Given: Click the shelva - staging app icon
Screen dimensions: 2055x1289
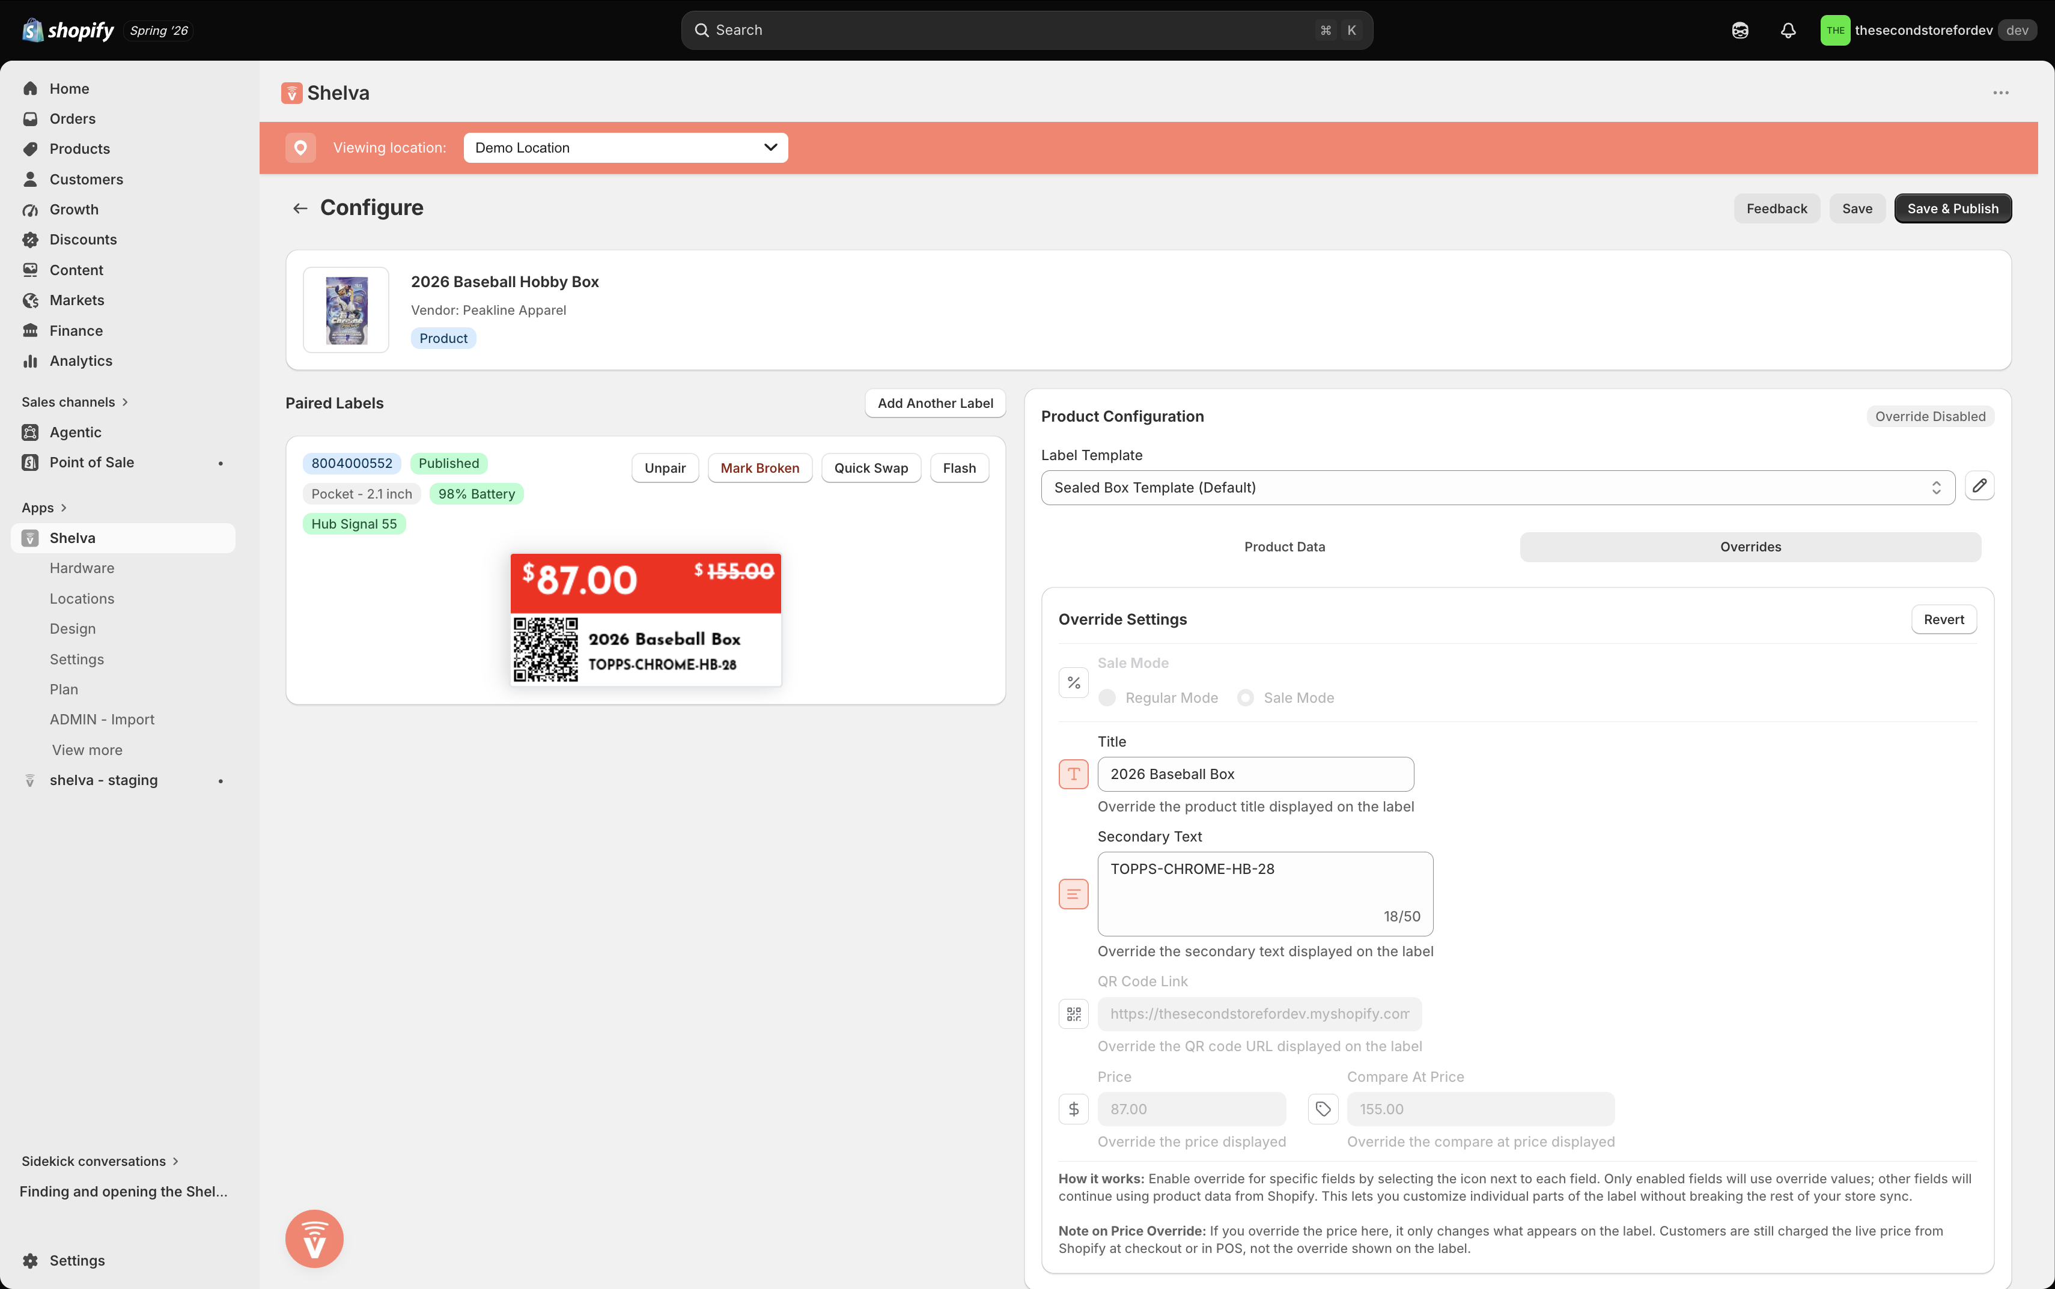Looking at the screenshot, I should point(31,780).
